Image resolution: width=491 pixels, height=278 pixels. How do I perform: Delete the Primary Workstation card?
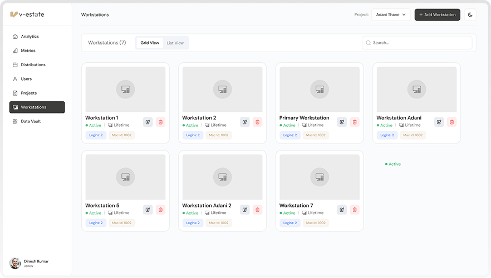point(355,122)
